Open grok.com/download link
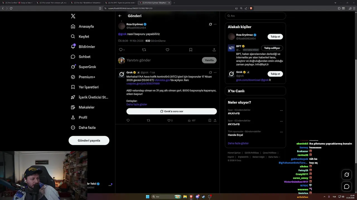Screen dimensions: 357x200 point(248,80)
